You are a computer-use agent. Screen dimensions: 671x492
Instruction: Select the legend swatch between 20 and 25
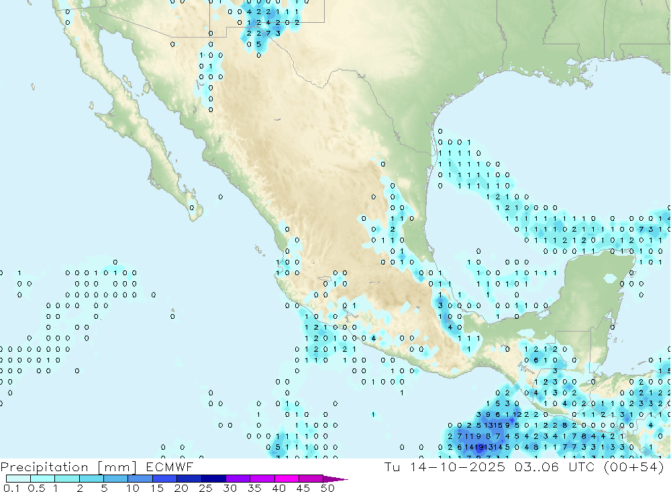tap(189, 479)
